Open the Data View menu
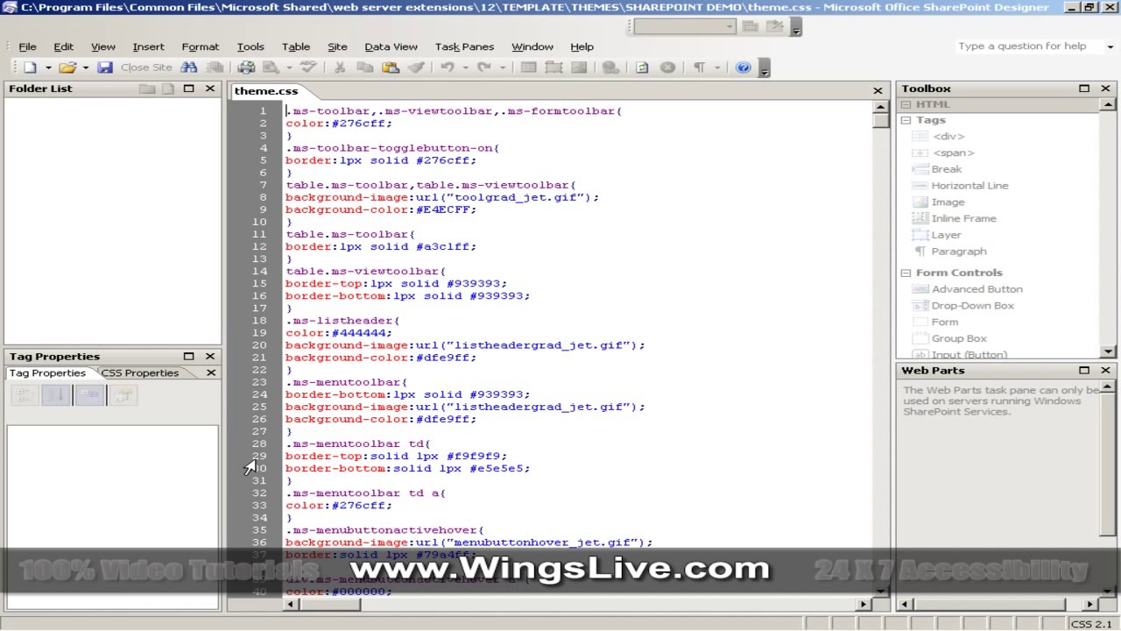 391,46
